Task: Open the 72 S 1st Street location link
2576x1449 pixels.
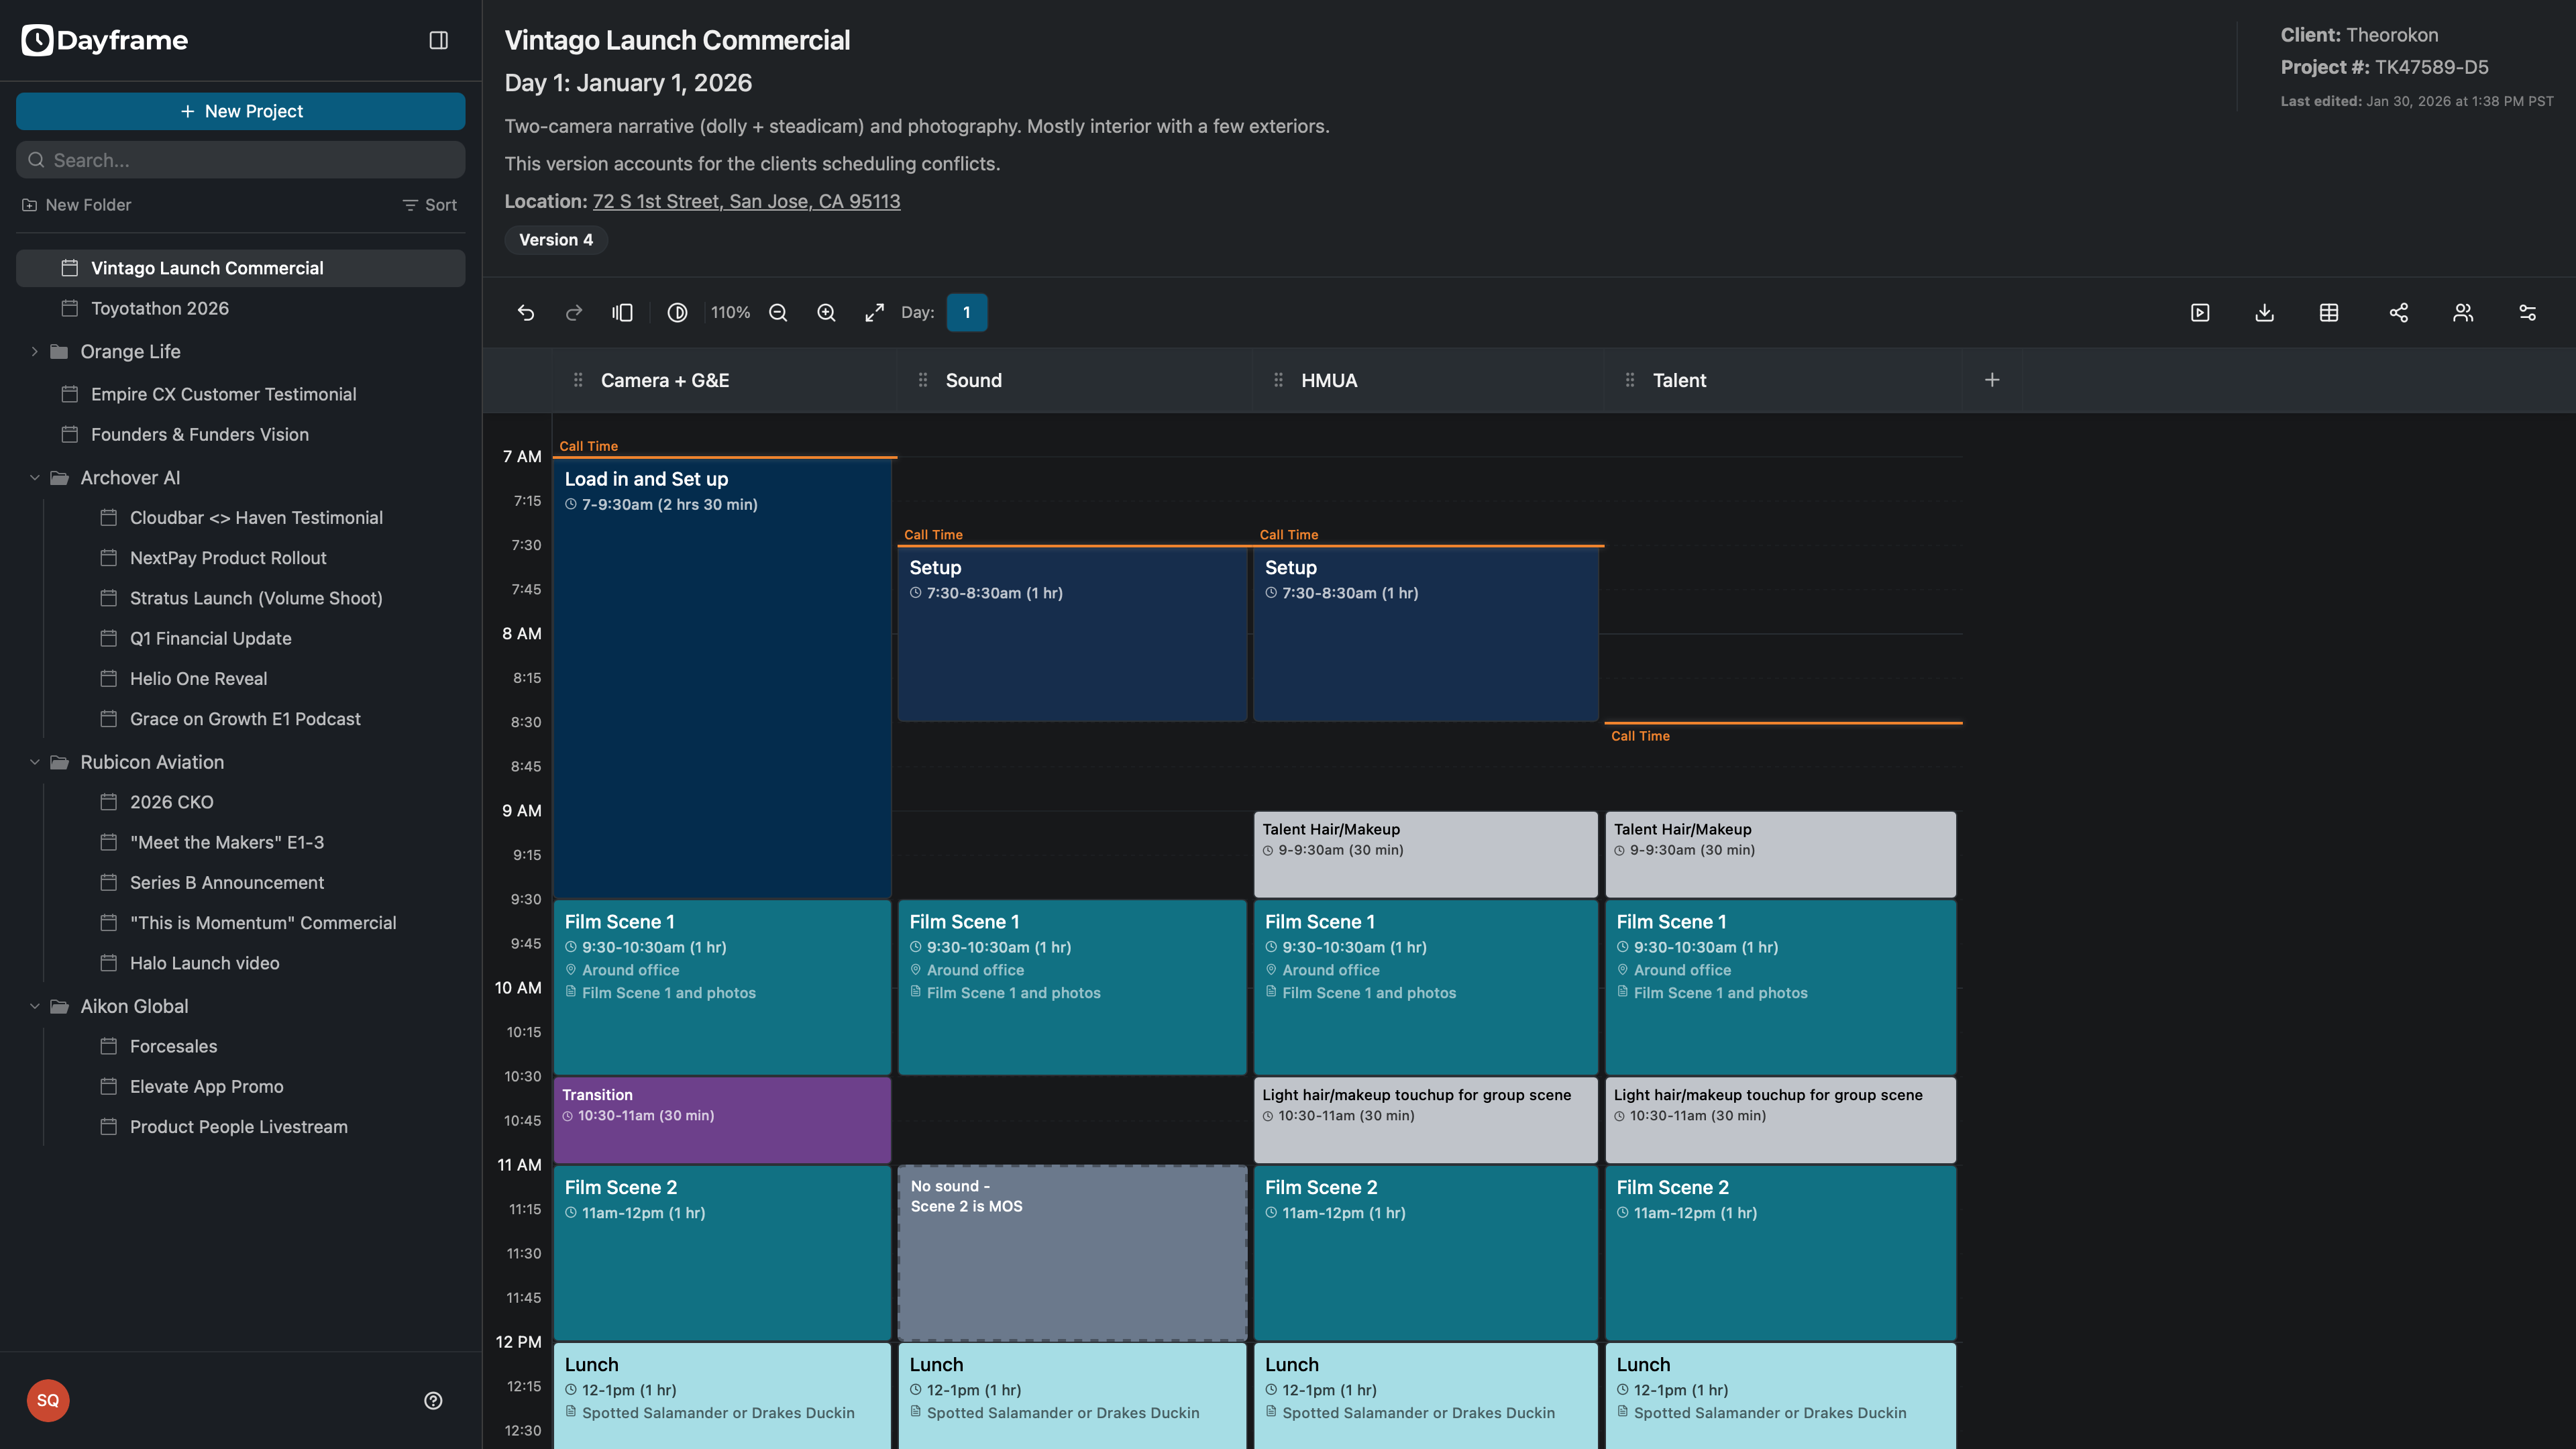Action: [x=746, y=201]
